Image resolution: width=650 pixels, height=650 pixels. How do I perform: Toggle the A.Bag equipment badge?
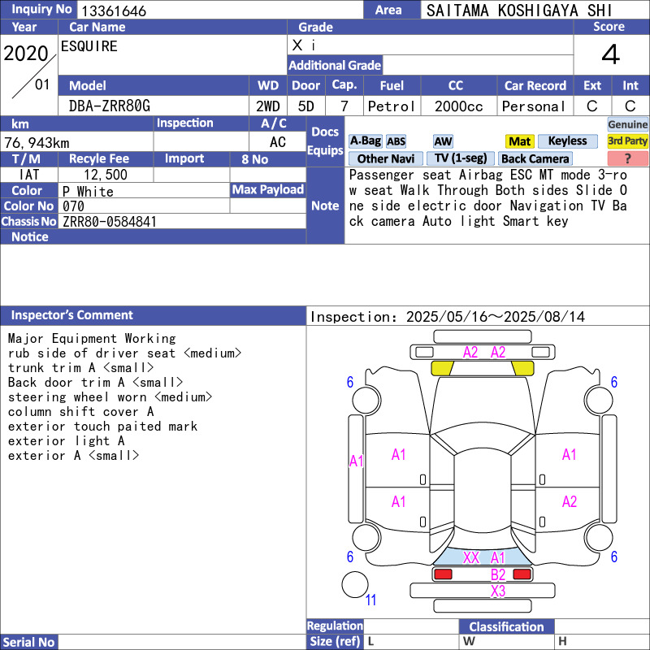click(365, 141)
